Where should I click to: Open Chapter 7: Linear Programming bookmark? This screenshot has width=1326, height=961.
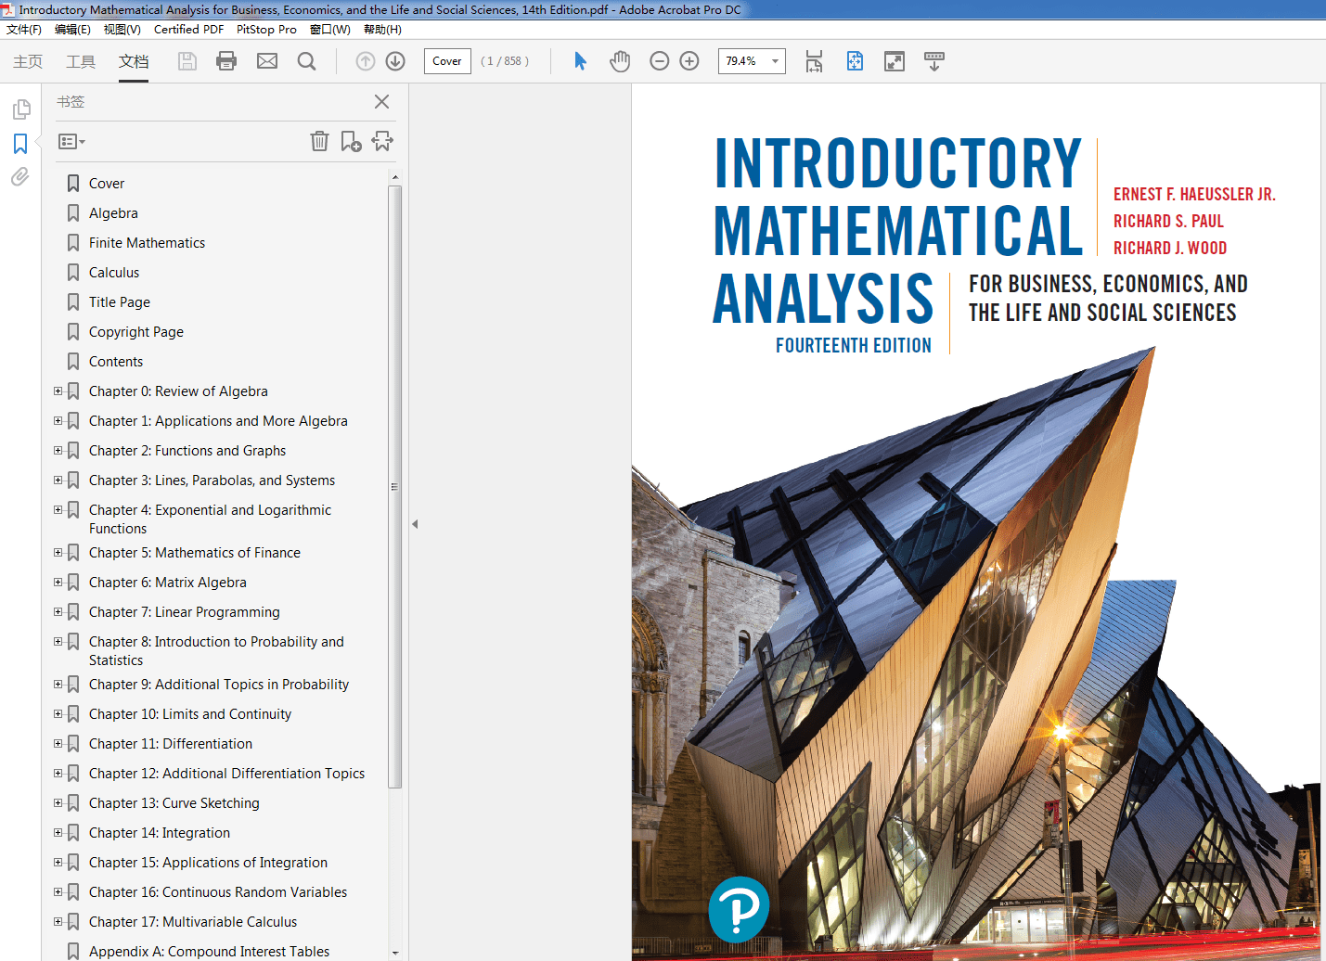[x=184, y=611]
